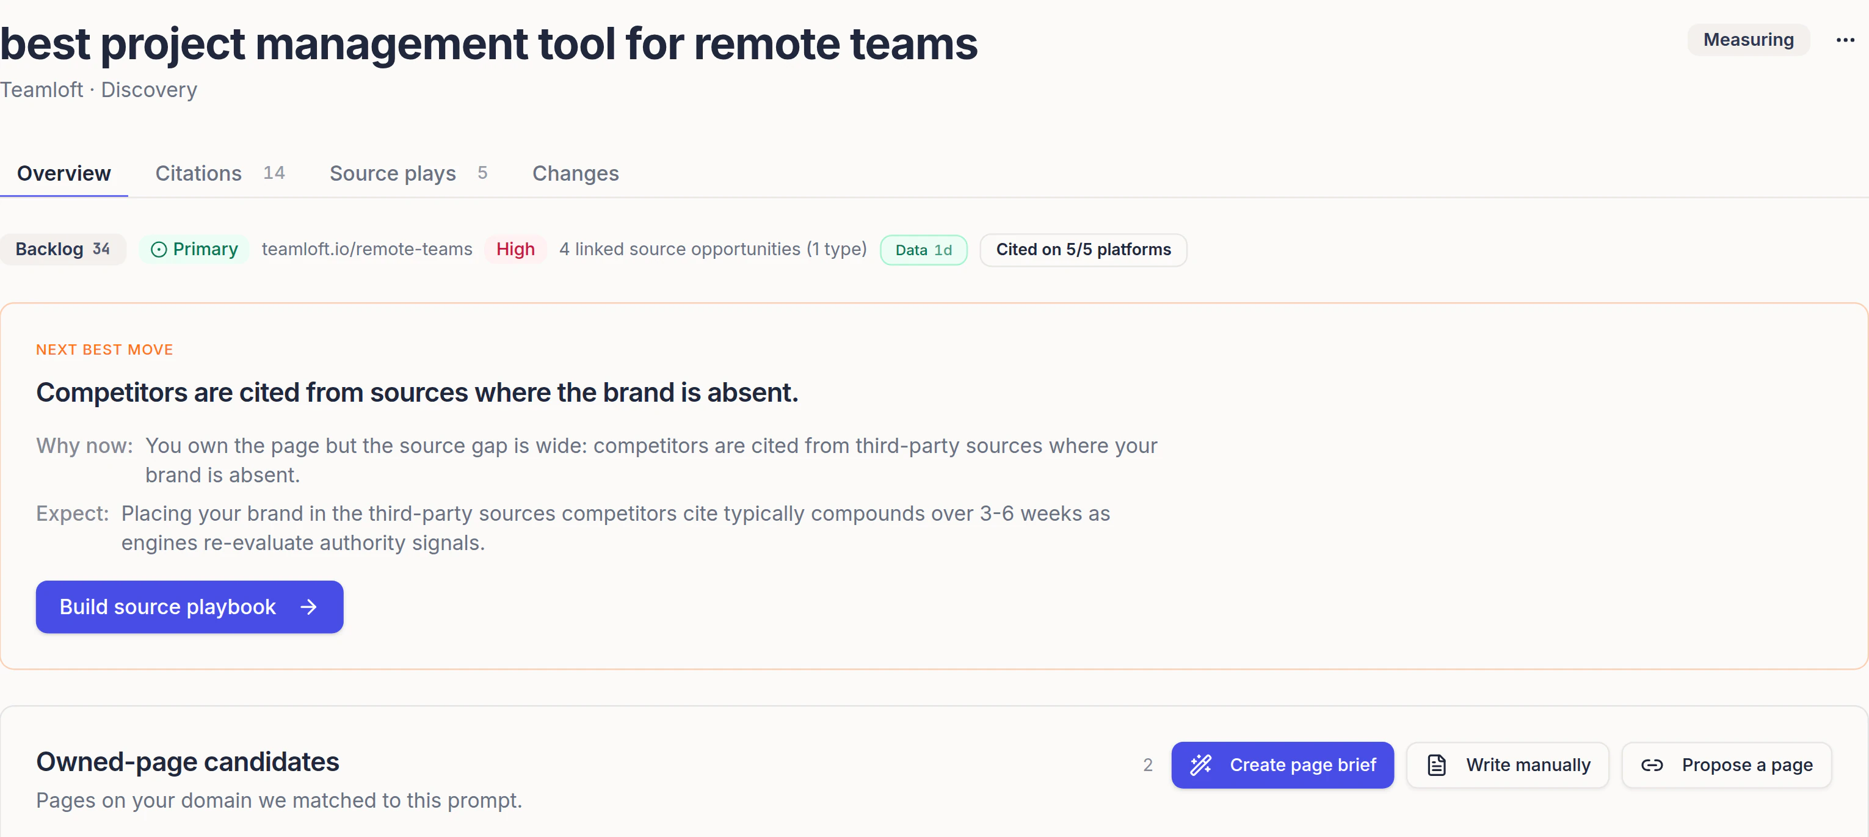Click the Data 1d freshness badge

[x=923, y=250]
